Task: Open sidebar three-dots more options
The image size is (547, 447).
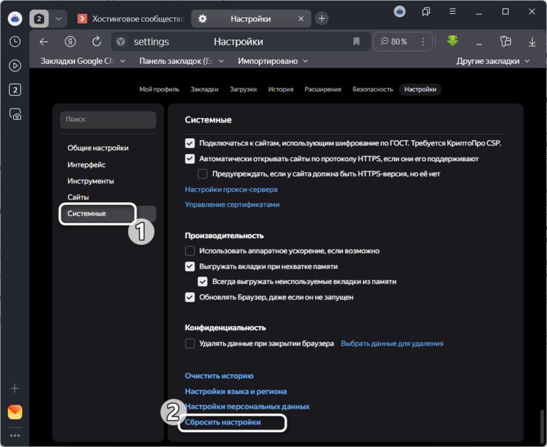Action: click(x=15, y=435)
